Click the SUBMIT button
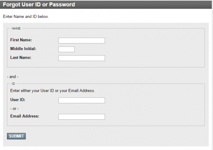213x150 pixels. (x=16, y=136)
